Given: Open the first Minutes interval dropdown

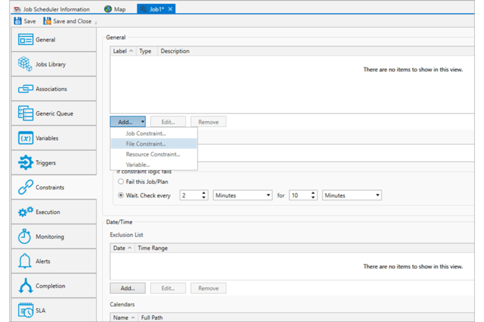Looking at the screenshot, I should [x=242, y=195].
